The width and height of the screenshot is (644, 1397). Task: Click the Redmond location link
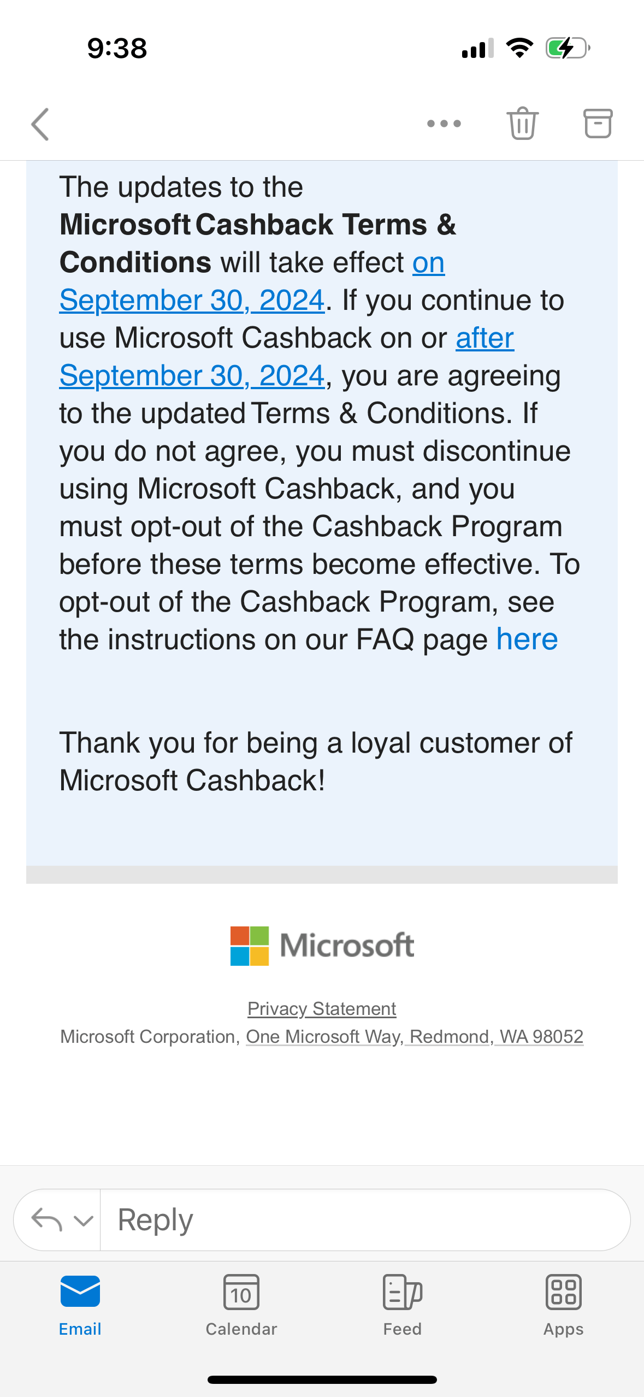pos(448,1037)
